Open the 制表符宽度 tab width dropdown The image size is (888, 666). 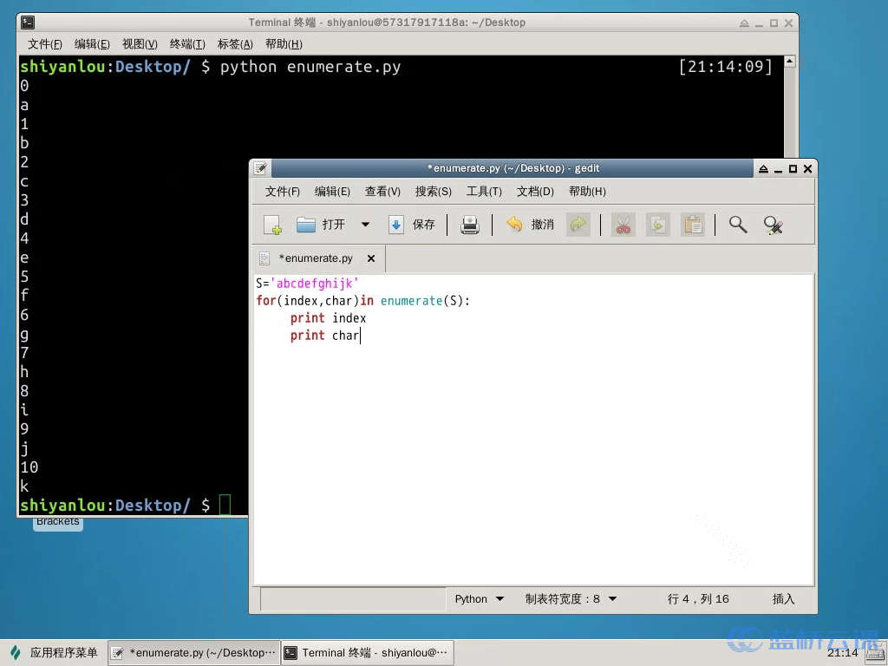pyautogui.click(x=571, y=599)
